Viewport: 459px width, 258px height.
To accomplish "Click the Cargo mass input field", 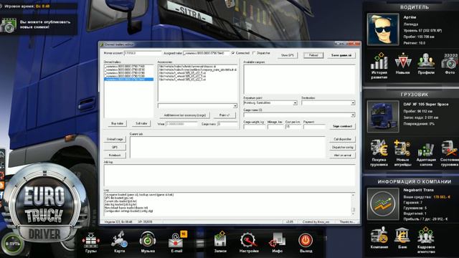I will 227,124.
